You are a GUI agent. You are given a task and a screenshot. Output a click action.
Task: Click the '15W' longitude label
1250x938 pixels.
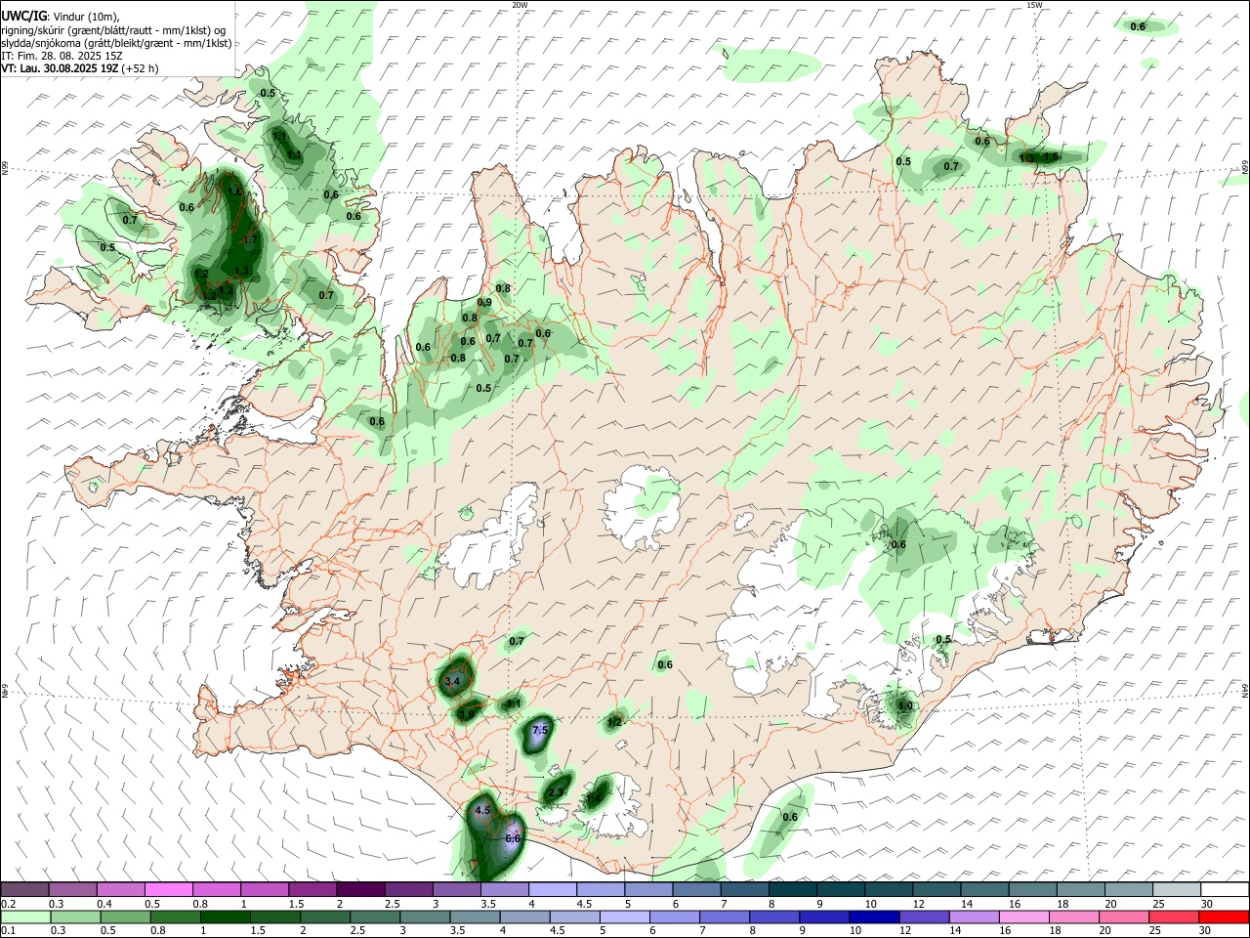tap(1035, 5)
